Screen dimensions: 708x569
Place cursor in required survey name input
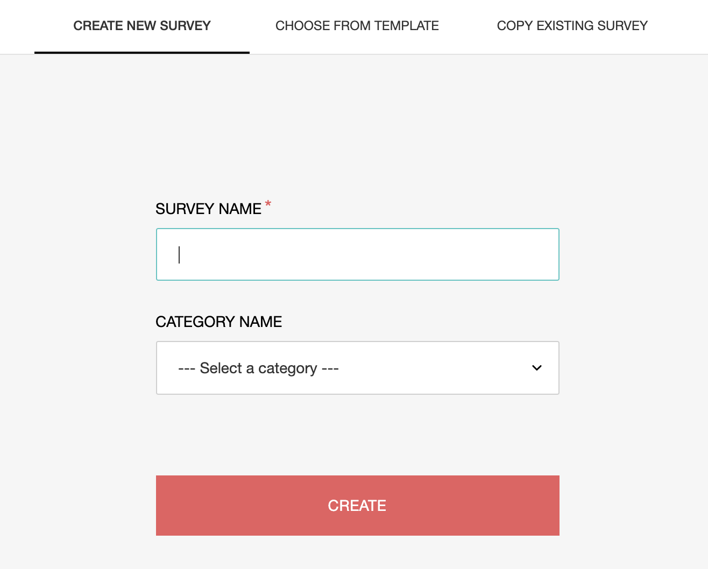357,254
